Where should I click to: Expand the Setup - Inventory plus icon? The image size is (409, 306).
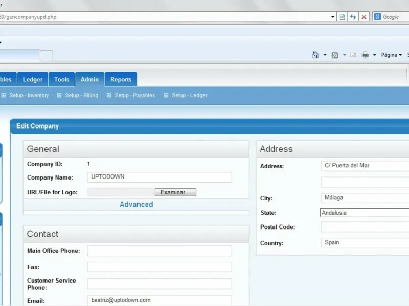[4, 95]
